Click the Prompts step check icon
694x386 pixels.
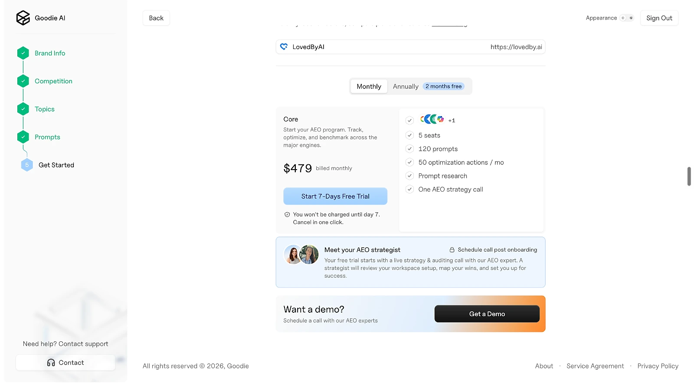click(x=23, y=137)
